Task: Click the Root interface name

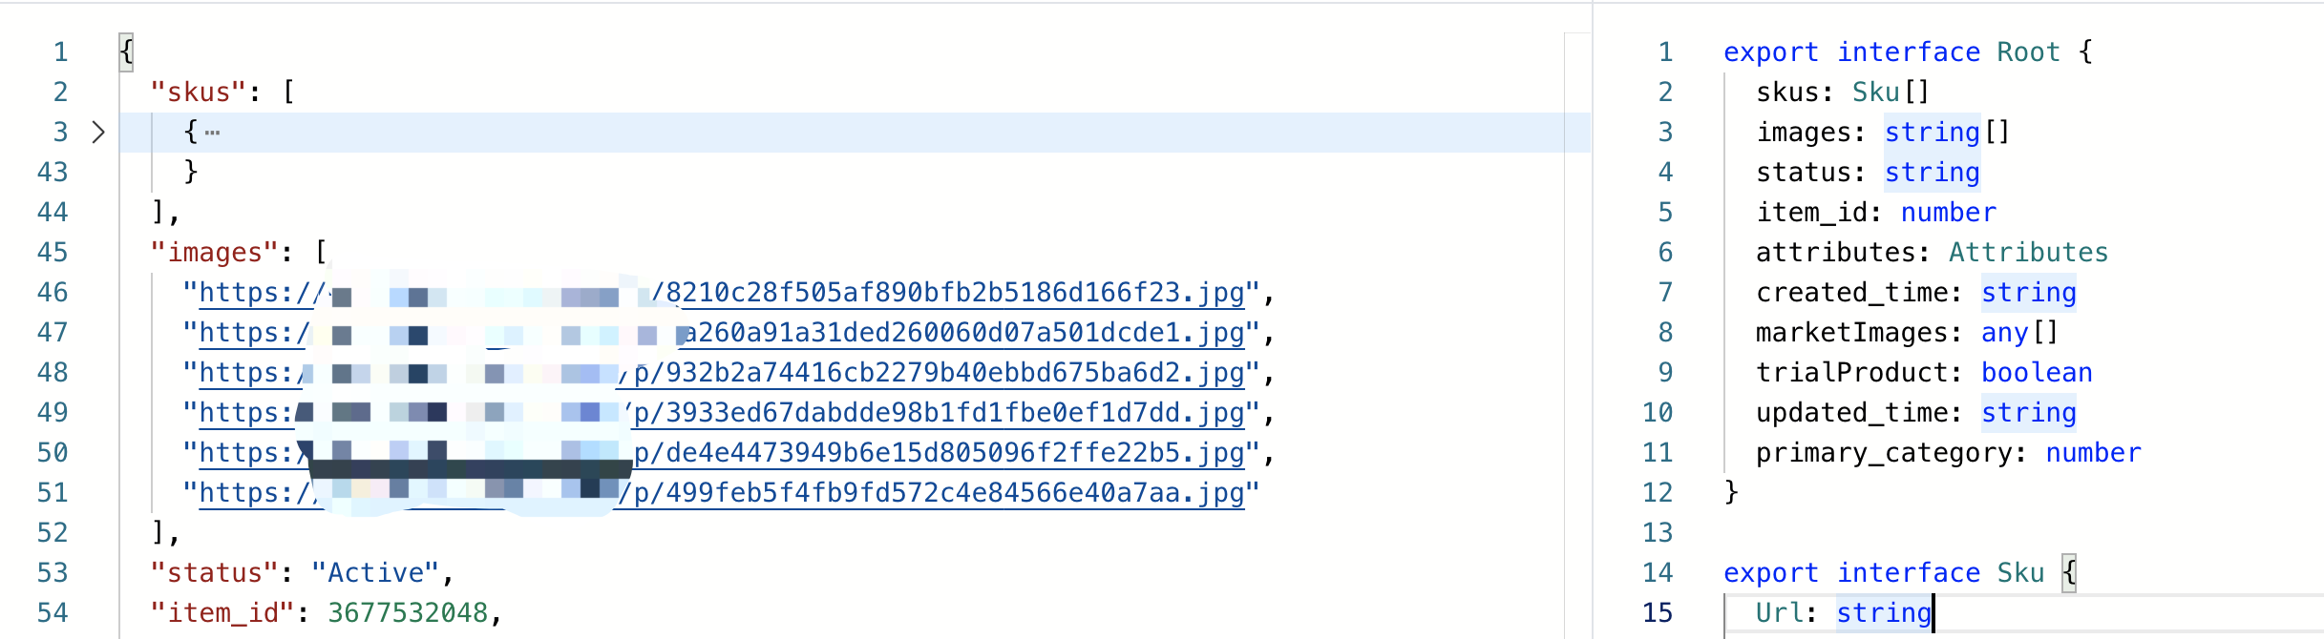Action: [x=2029, y=52]
